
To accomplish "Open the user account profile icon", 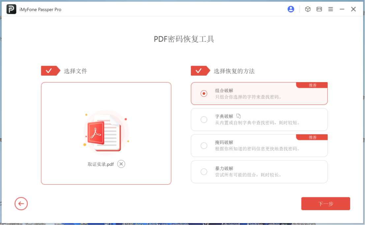I will tap(291, 9).
